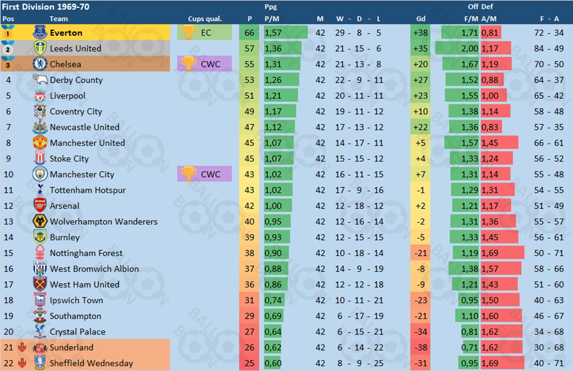Click the trophy icon beside EC
Image resolution: width=573 pixels, height=371 pixels.
pyautogui.click(x=188, y=33)
